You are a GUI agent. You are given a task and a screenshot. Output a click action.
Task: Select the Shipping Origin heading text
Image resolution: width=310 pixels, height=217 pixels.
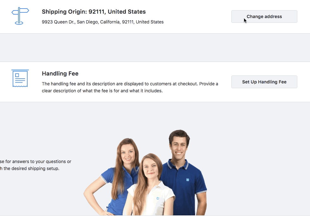click(94, 12)
